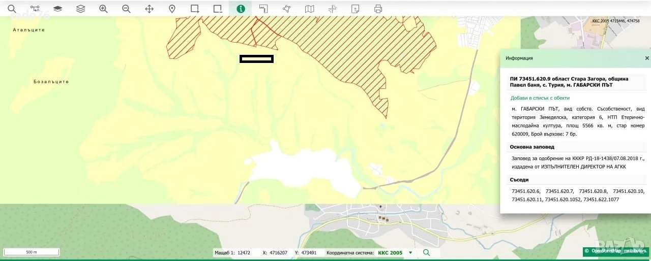Click the zoom in magnifier icon

[x=103, y=9]
